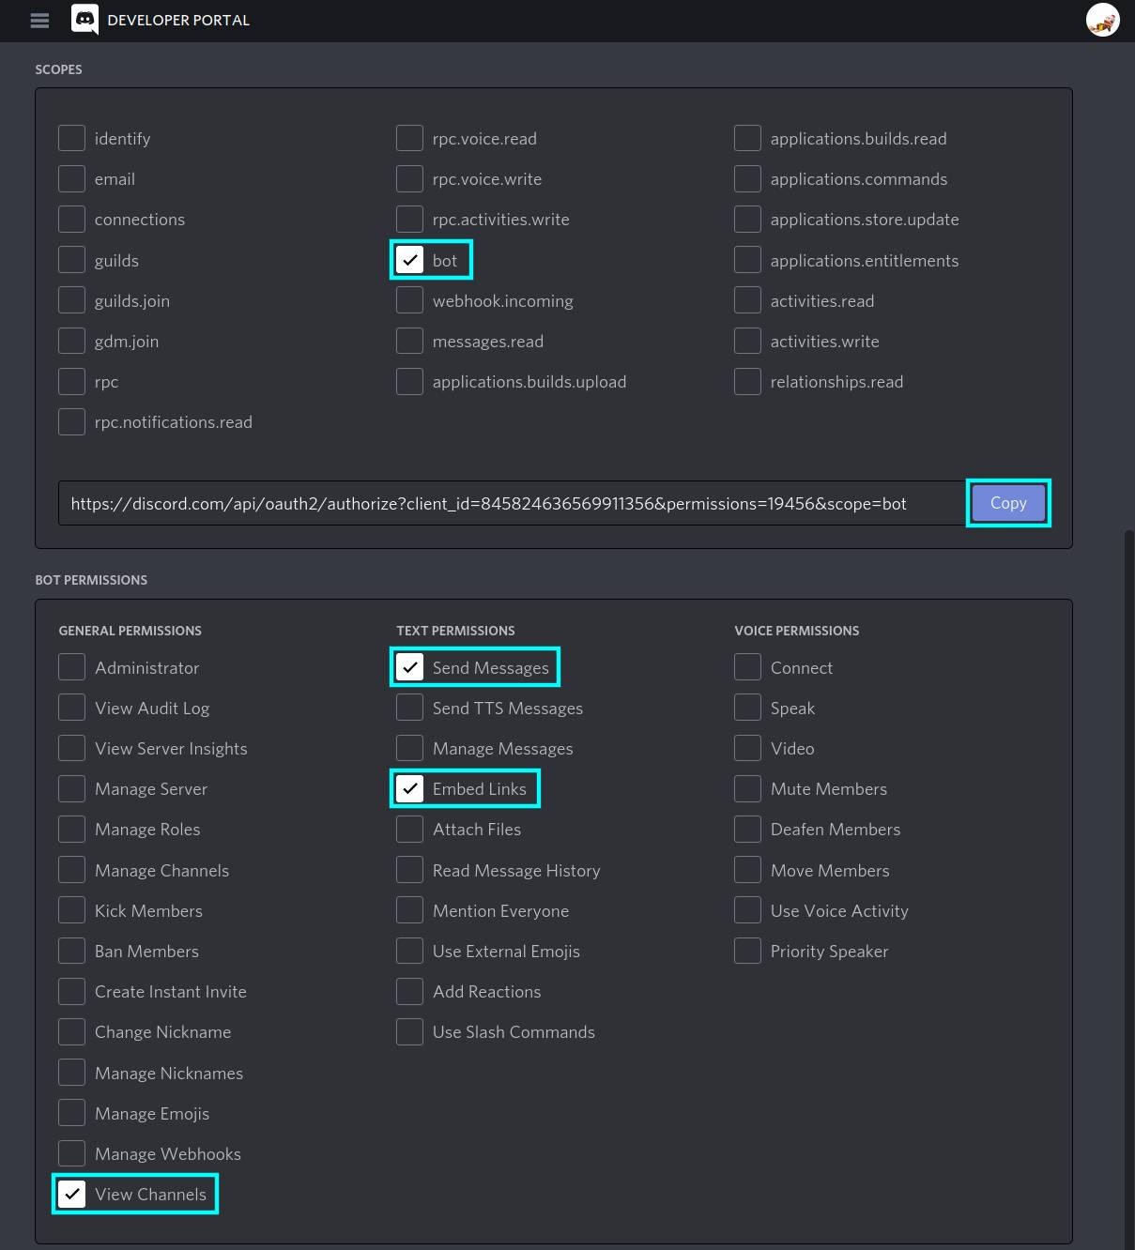
Task: Select Manage Channels permission
Action: point(71,870)
